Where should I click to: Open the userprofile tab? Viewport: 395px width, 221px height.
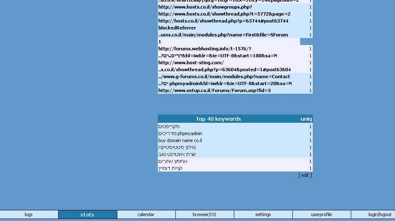(x=321, y=214)
